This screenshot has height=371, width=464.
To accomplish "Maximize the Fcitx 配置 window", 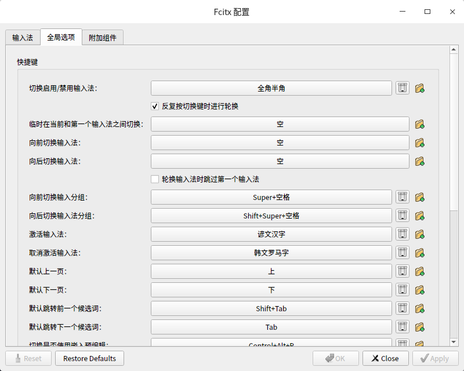I will (x=427, y=12).
